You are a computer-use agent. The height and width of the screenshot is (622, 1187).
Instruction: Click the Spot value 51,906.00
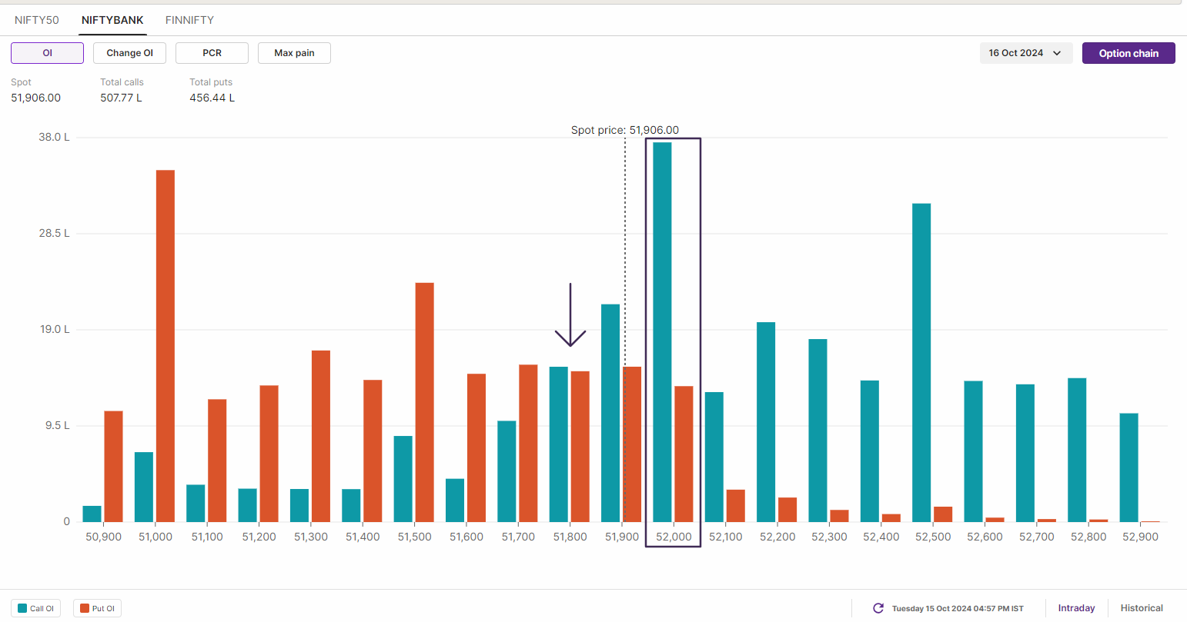pos(35,98)
